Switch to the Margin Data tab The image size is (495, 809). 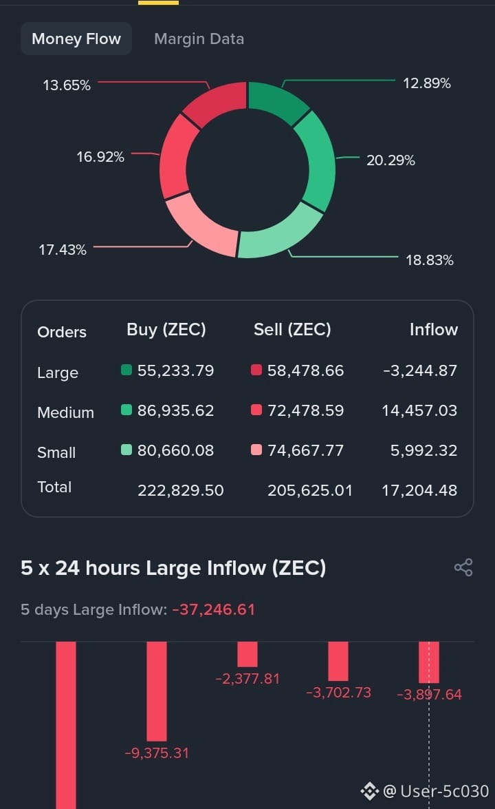(x=199, y=39)
